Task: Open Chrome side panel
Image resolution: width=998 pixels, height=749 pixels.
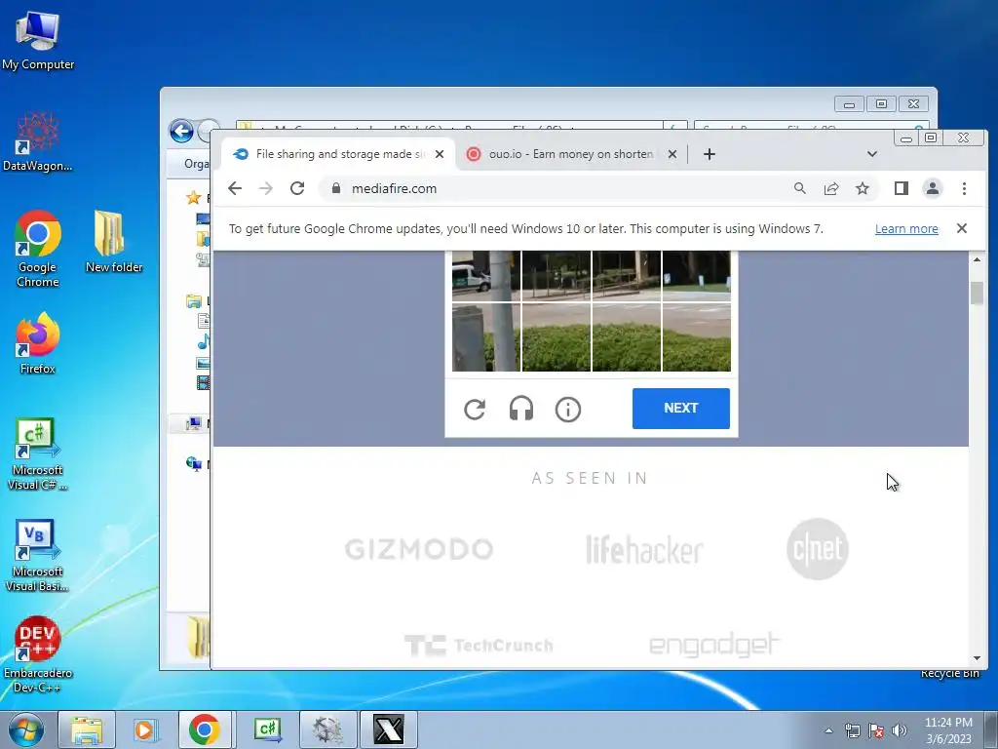Action: point(902,188)
